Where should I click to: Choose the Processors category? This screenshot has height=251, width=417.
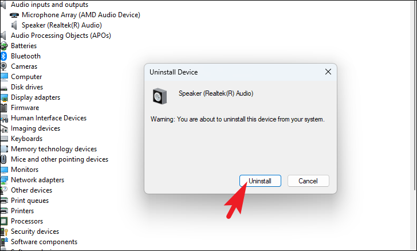[x=27, y=221]
